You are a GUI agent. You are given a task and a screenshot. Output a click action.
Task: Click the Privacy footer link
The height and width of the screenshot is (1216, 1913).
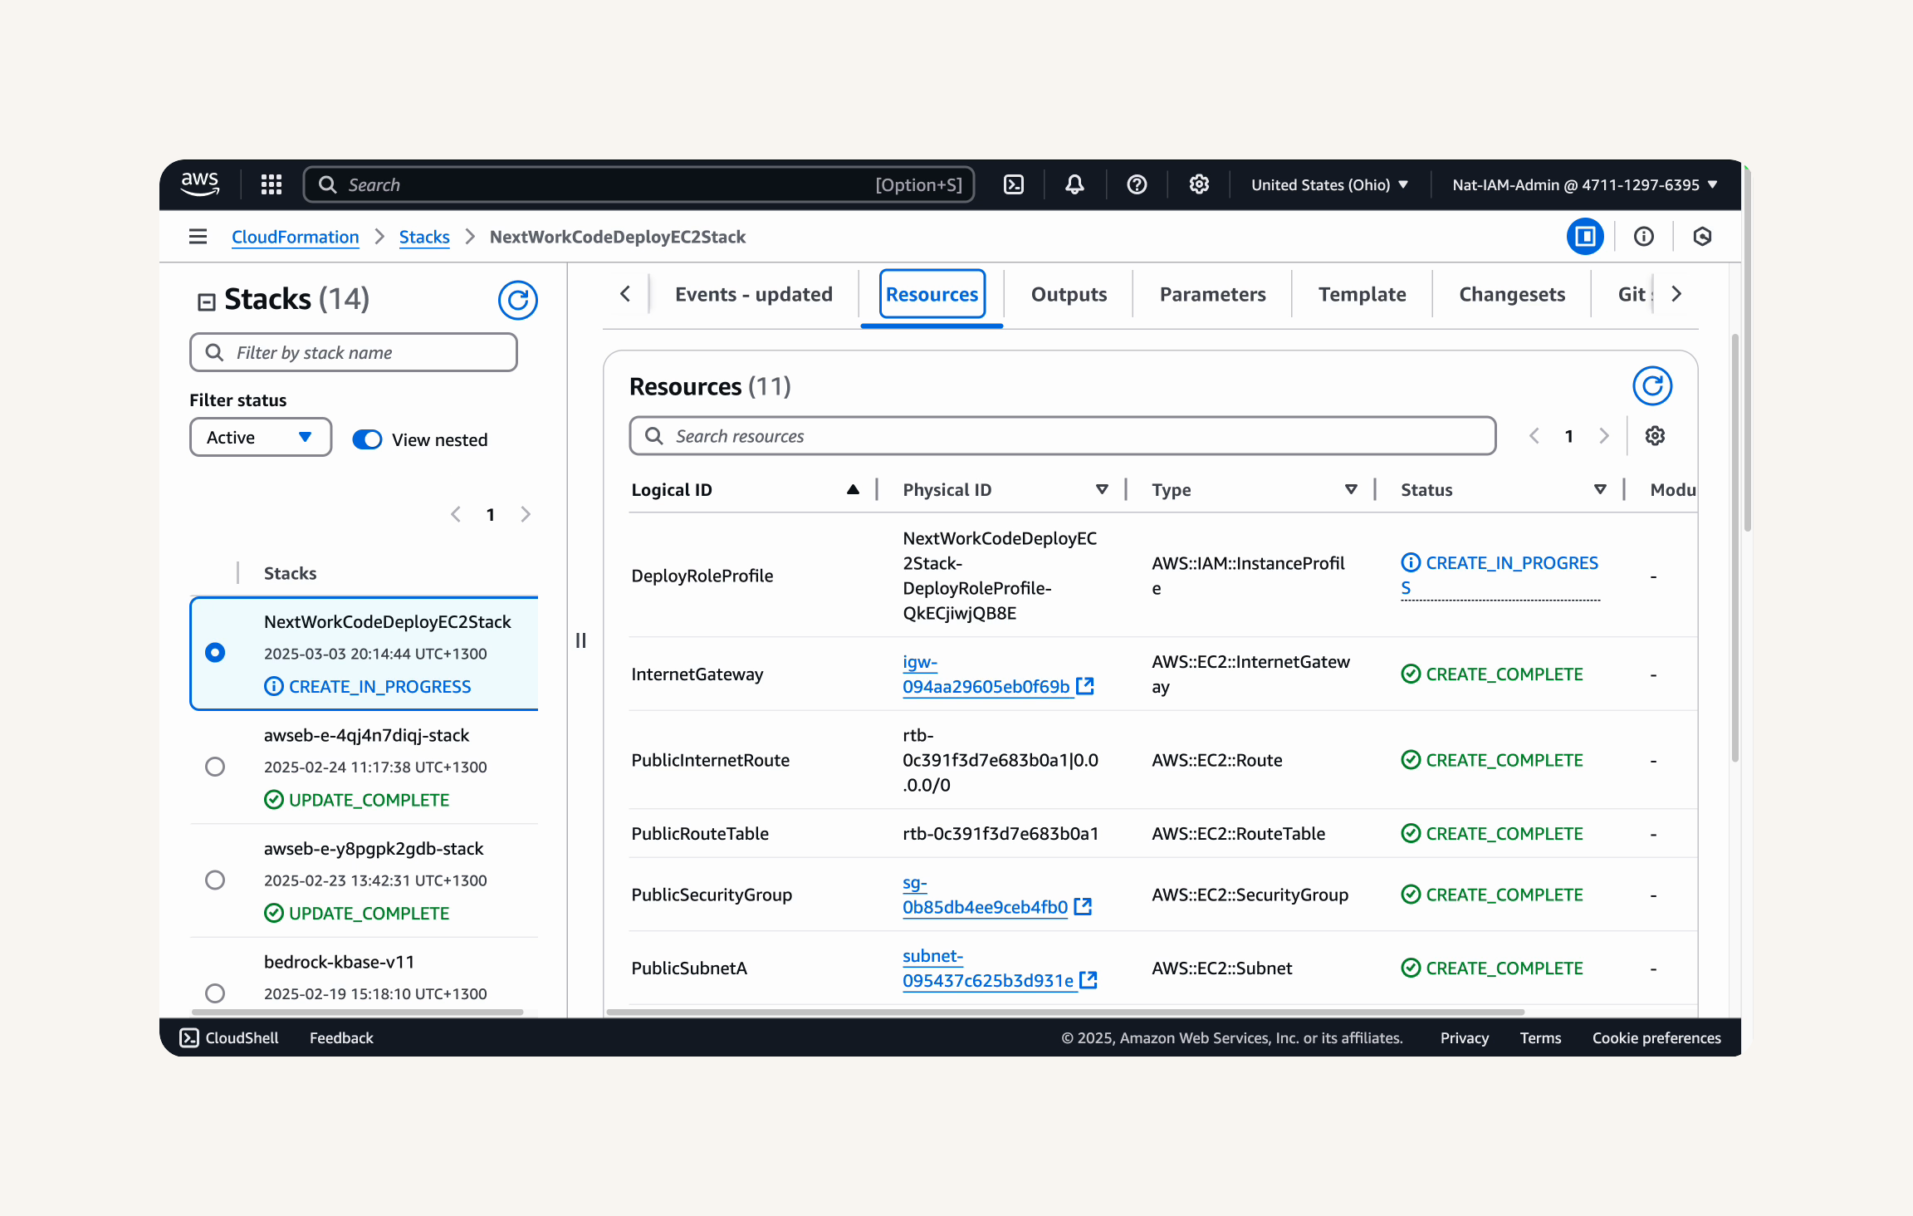click(x=1464, y=1037)
